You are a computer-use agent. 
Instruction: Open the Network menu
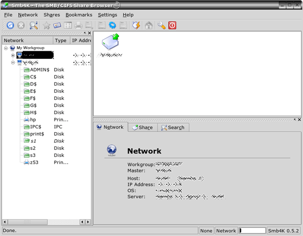pyautogui.click(x=28, y=15)
